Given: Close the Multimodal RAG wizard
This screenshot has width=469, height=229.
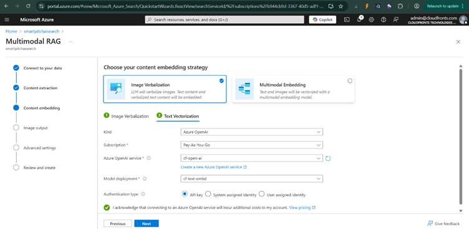Looking at the screenshot, I should [x=458, y=42].
